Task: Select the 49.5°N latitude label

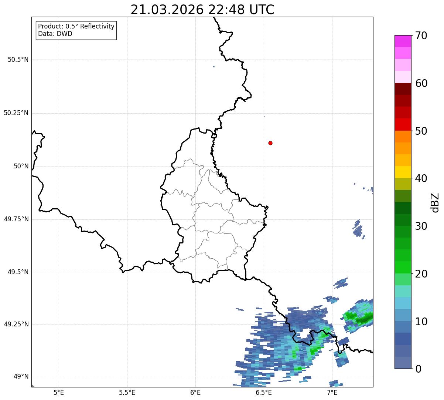Action: 18,272
